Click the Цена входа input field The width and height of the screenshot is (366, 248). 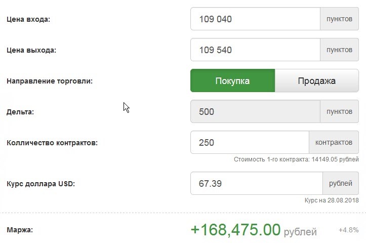point(255,19)
